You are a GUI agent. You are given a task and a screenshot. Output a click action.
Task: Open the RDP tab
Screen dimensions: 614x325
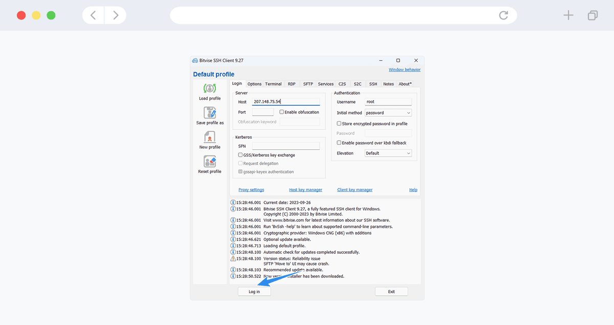point(292,84)
